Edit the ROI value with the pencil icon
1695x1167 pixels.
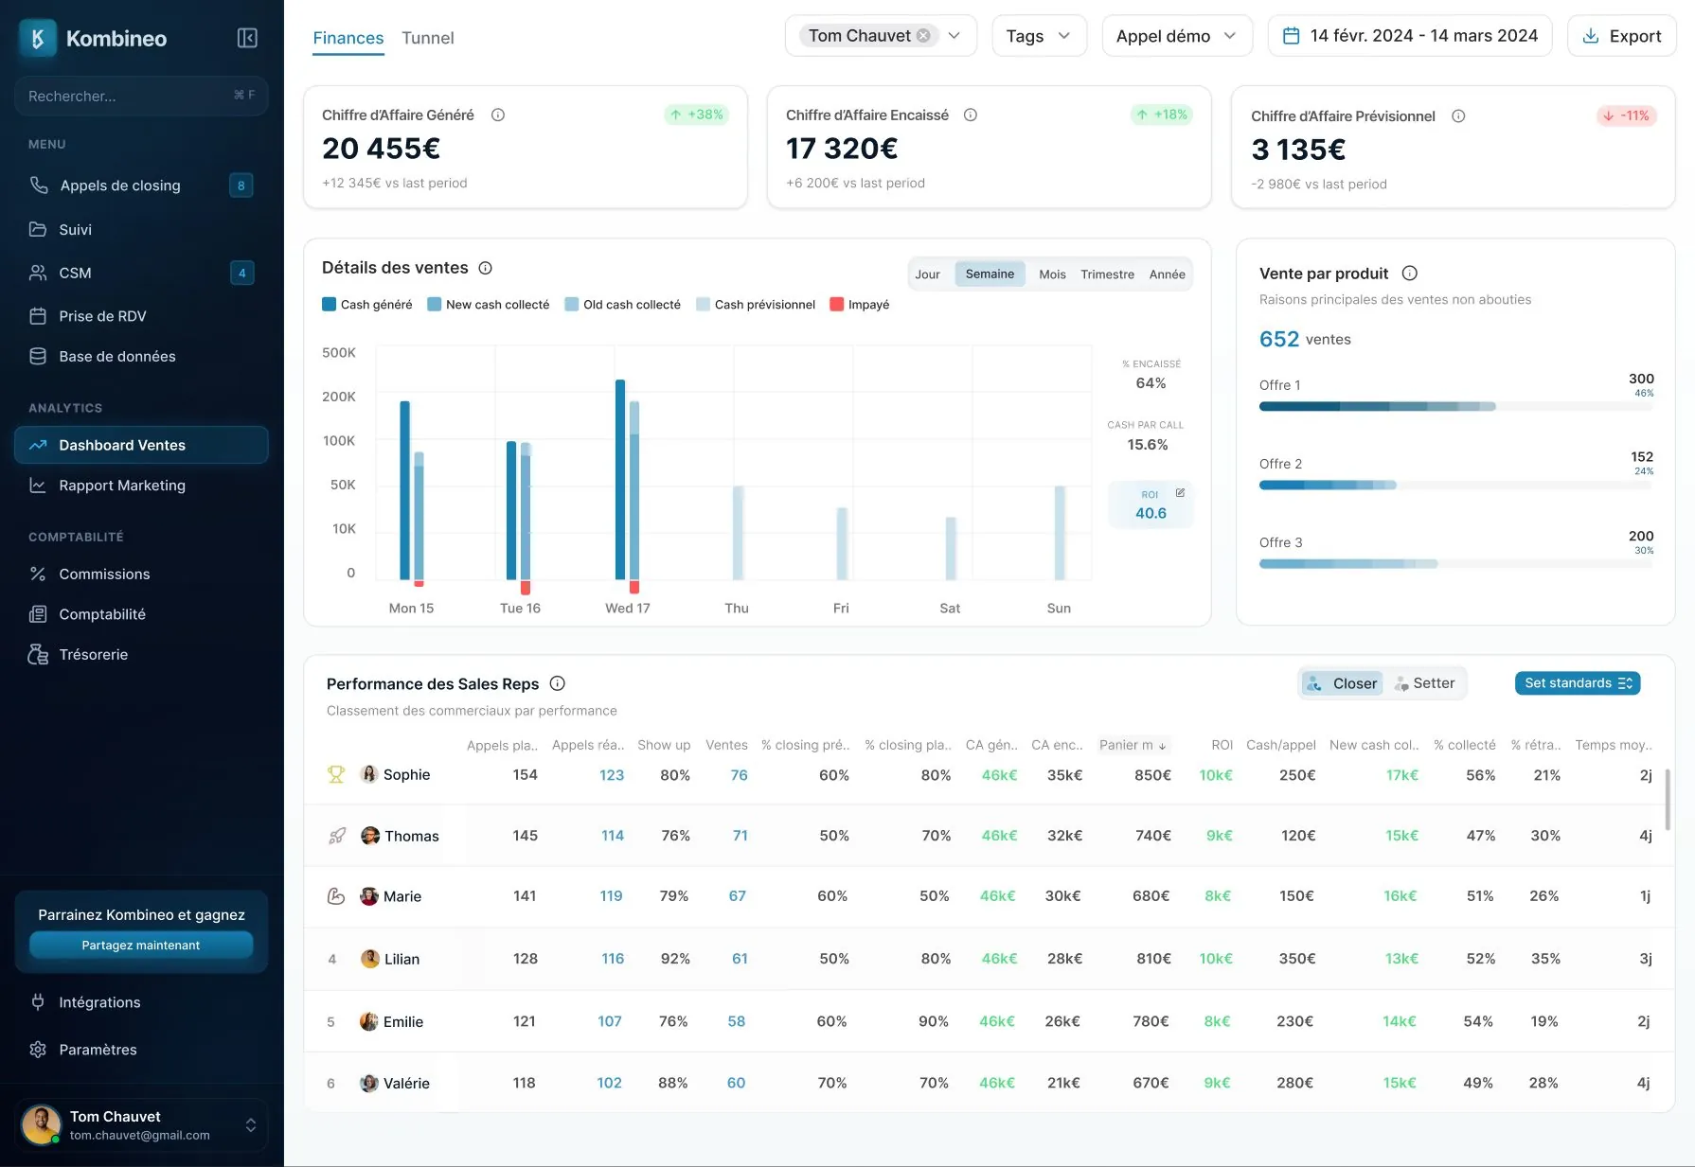pyautogui.click(x=1180, y=493)
